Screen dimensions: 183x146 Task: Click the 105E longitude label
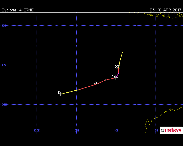click(76, 131)
